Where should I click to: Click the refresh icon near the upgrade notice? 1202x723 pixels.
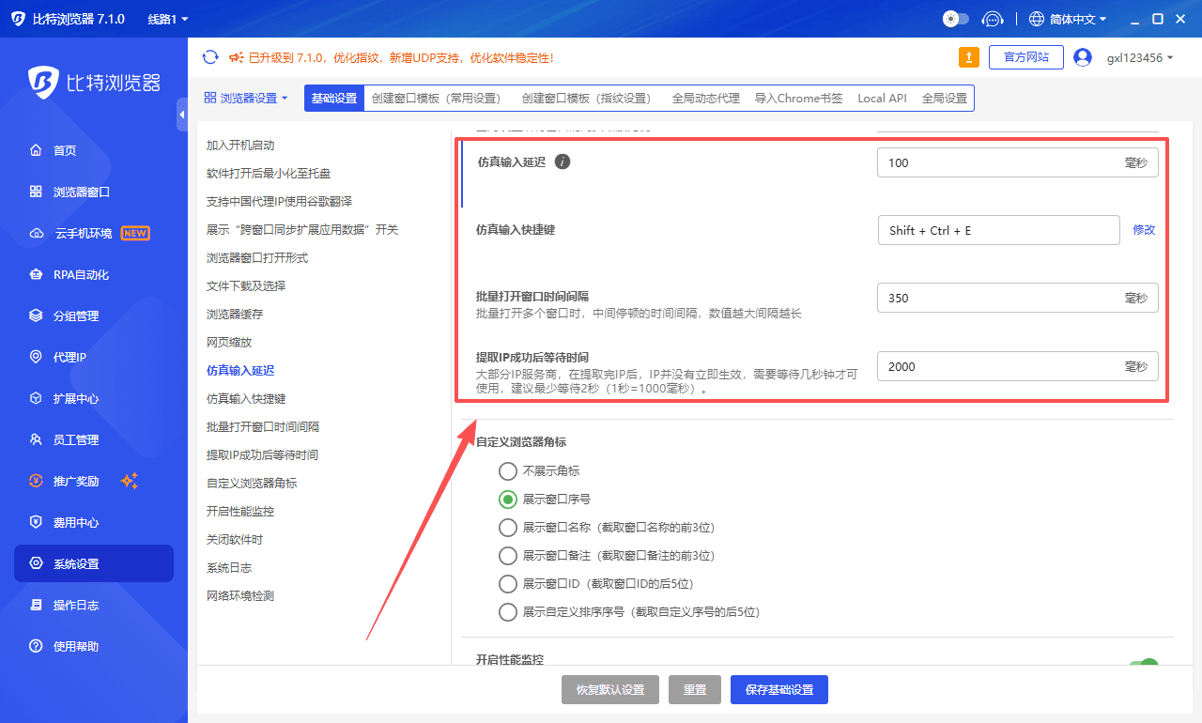click(210, 56)
